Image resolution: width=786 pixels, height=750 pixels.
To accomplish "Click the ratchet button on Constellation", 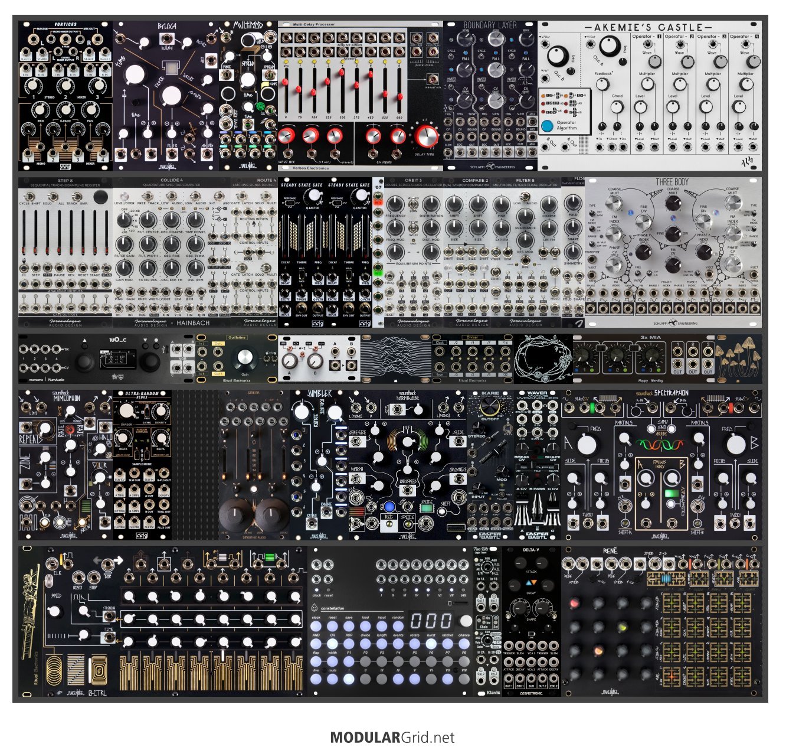I will point(448,644).
